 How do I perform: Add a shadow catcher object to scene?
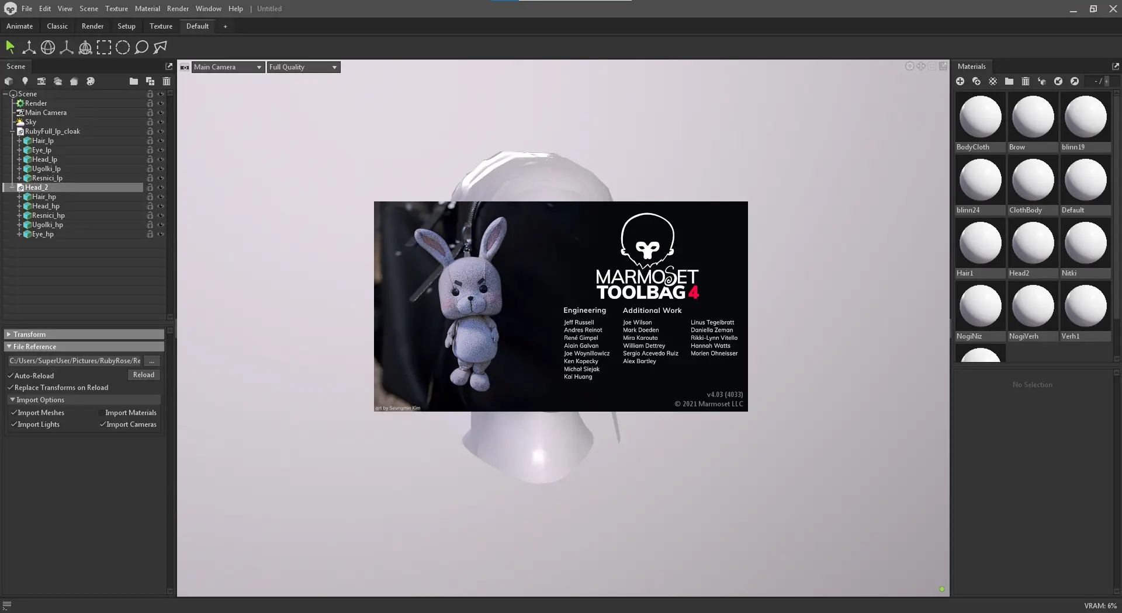point(74,81)
